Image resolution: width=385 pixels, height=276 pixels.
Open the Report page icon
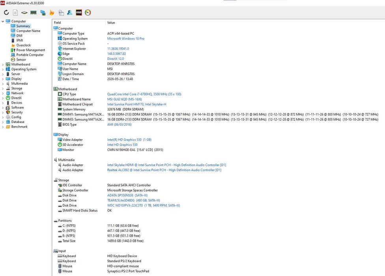[15, 13]
